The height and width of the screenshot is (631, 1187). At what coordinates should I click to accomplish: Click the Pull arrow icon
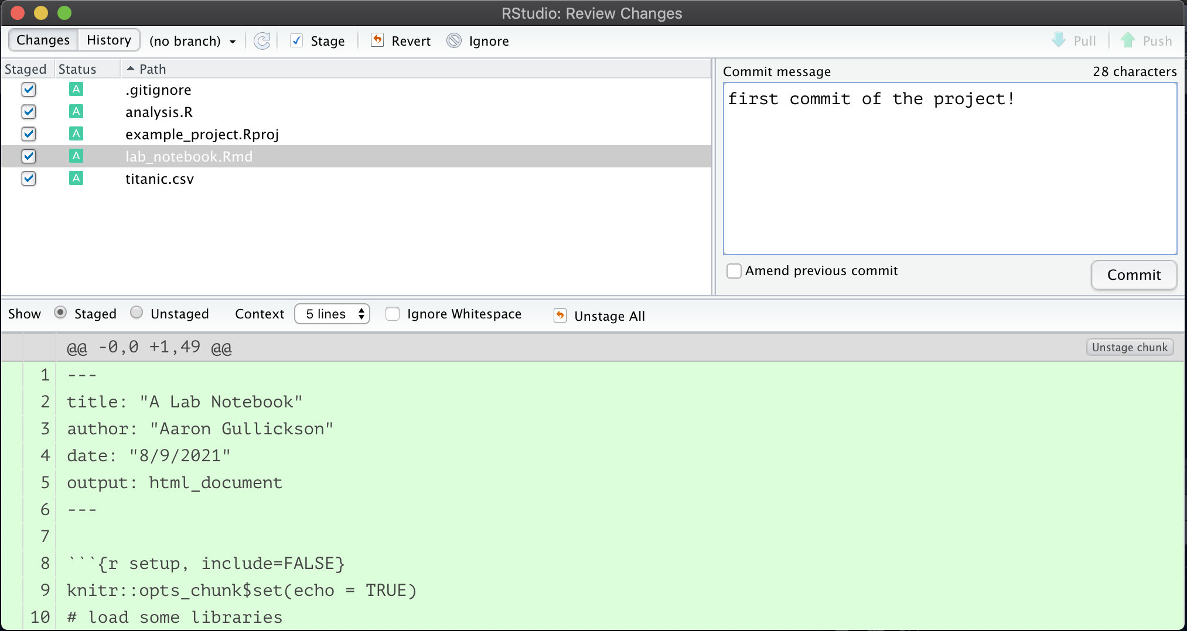(1059, 40)
